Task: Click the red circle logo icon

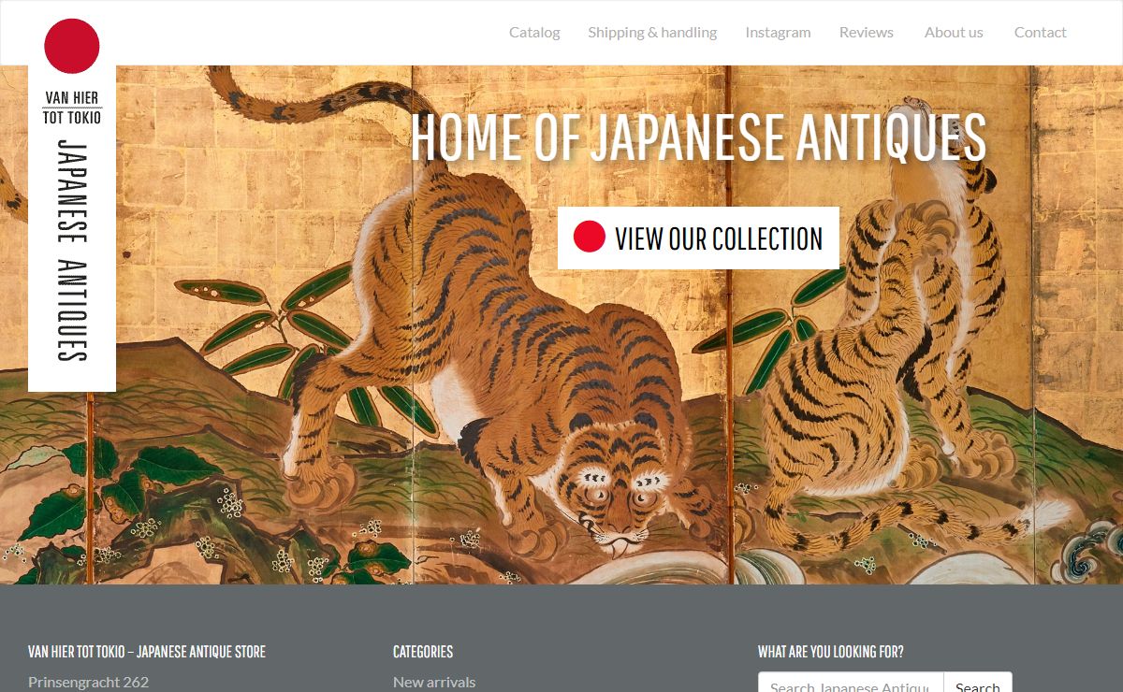Action: tap(72, 46)
